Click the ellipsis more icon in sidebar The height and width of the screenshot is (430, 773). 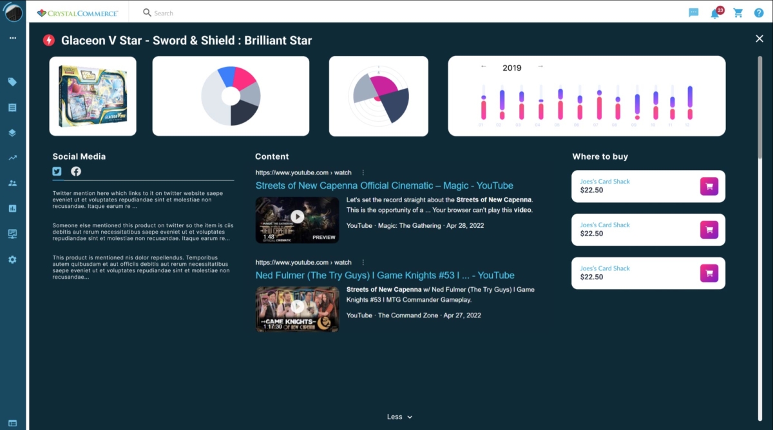point(12,38)
